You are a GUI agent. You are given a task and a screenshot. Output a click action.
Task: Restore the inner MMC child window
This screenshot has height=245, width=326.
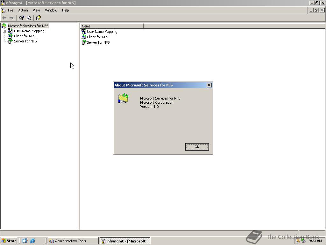click(x=316, y=10)
